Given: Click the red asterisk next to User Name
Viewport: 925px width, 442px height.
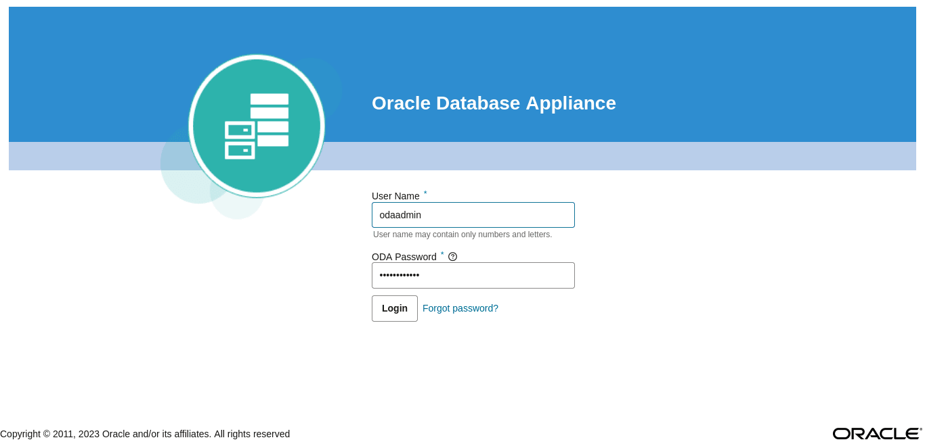Looking at the screenshot, I should 425,193.
